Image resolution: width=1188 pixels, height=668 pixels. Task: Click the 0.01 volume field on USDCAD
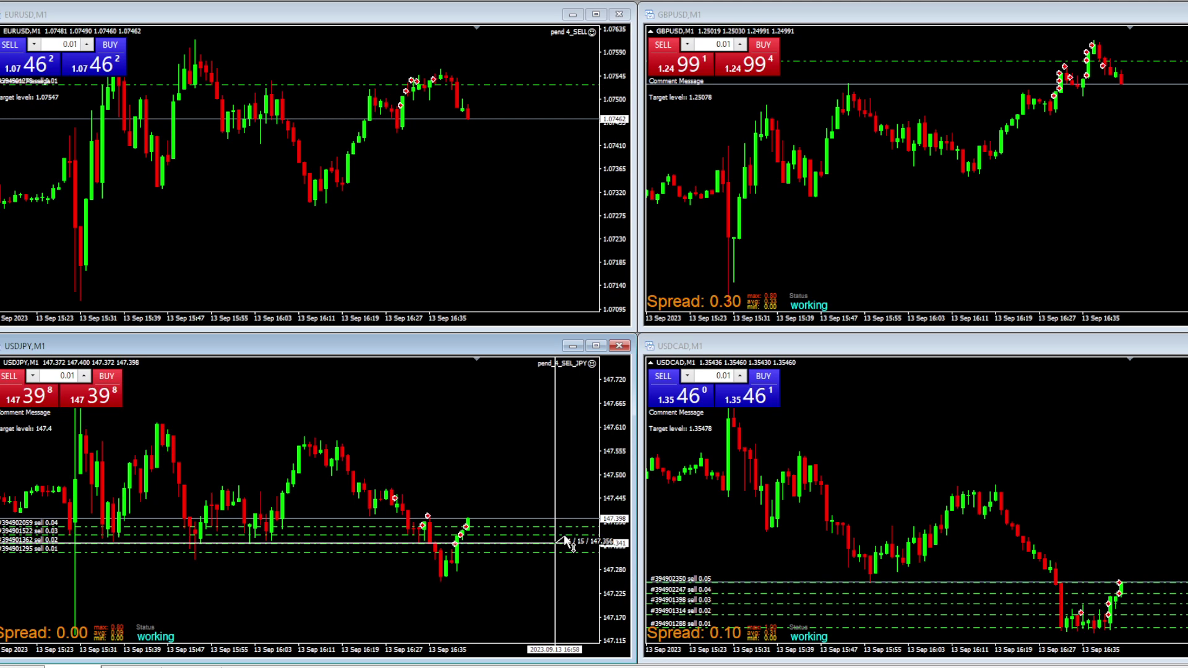[714, 376]
